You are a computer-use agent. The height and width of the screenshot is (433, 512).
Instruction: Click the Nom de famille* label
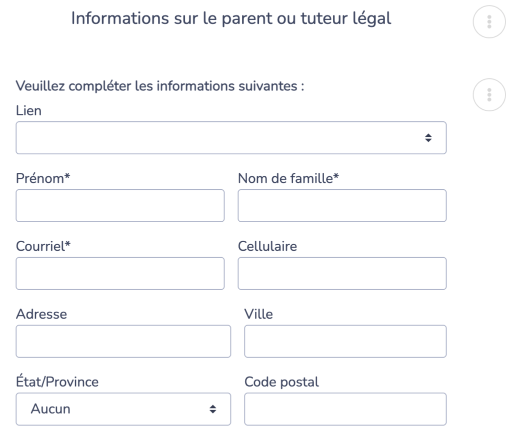pyautogui.click(x=288, y=178)
